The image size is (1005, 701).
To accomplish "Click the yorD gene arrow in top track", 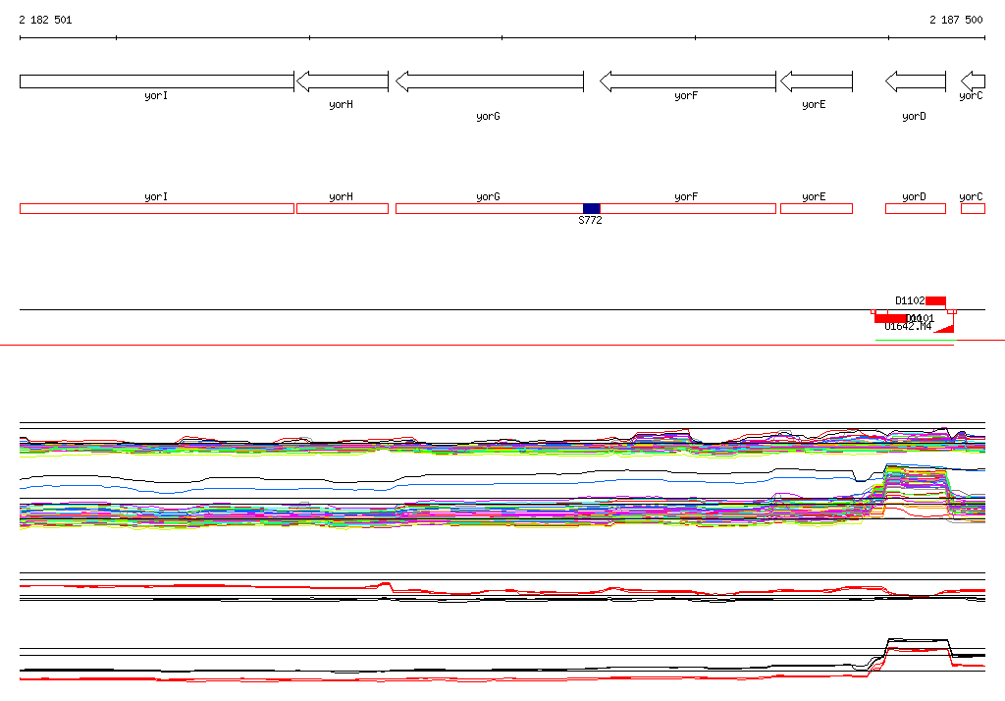I will tap(915, 81).
